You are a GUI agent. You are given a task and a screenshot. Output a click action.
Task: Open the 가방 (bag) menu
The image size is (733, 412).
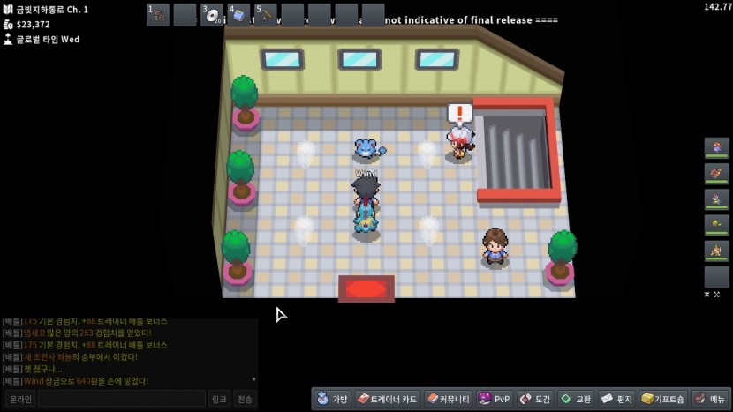[x=333, y=399]
